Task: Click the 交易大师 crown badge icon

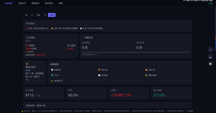Action: tap(146, 70)
